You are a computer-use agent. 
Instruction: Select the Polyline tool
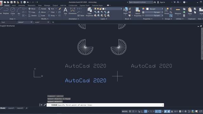coord(6,11)
